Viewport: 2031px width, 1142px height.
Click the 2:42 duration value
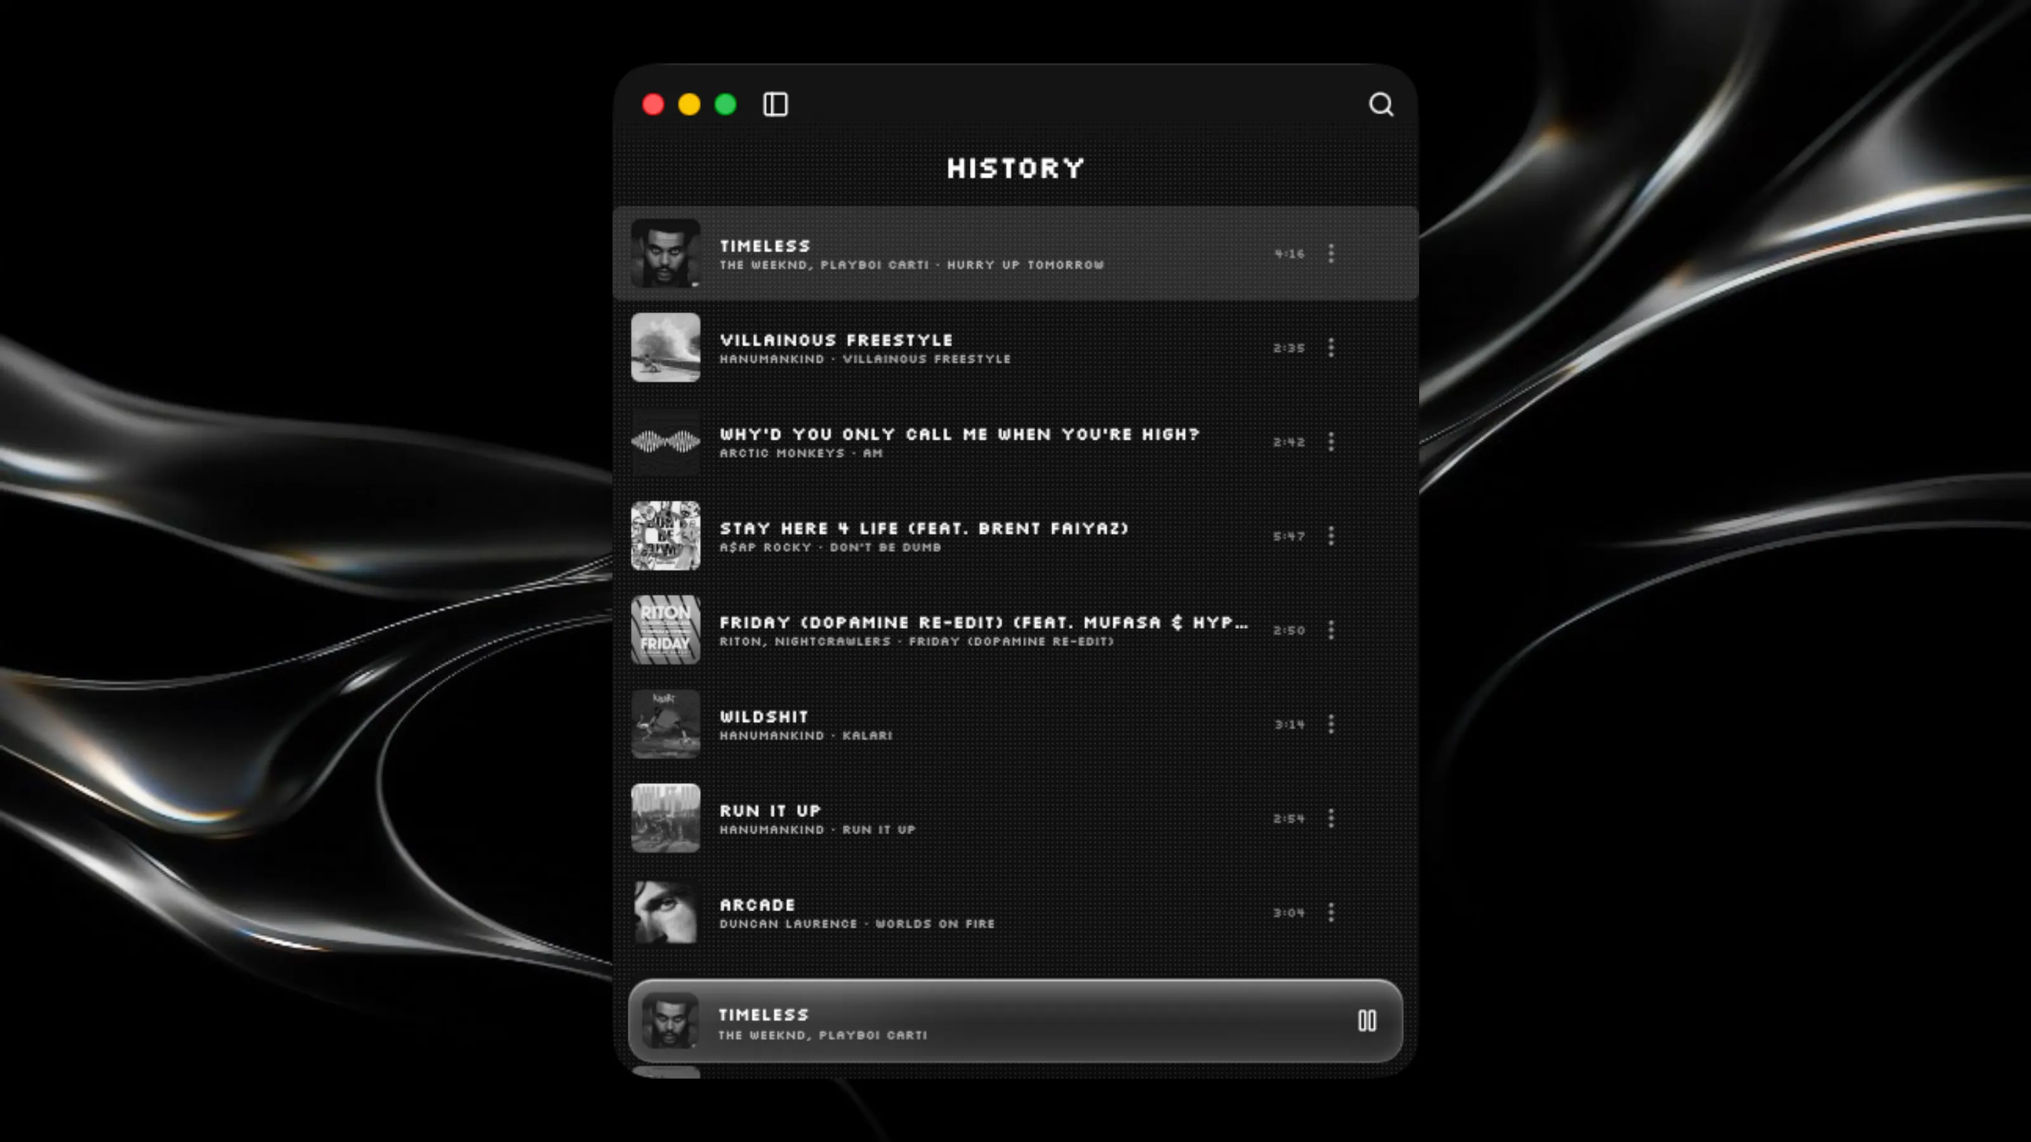click(1289, 442)
